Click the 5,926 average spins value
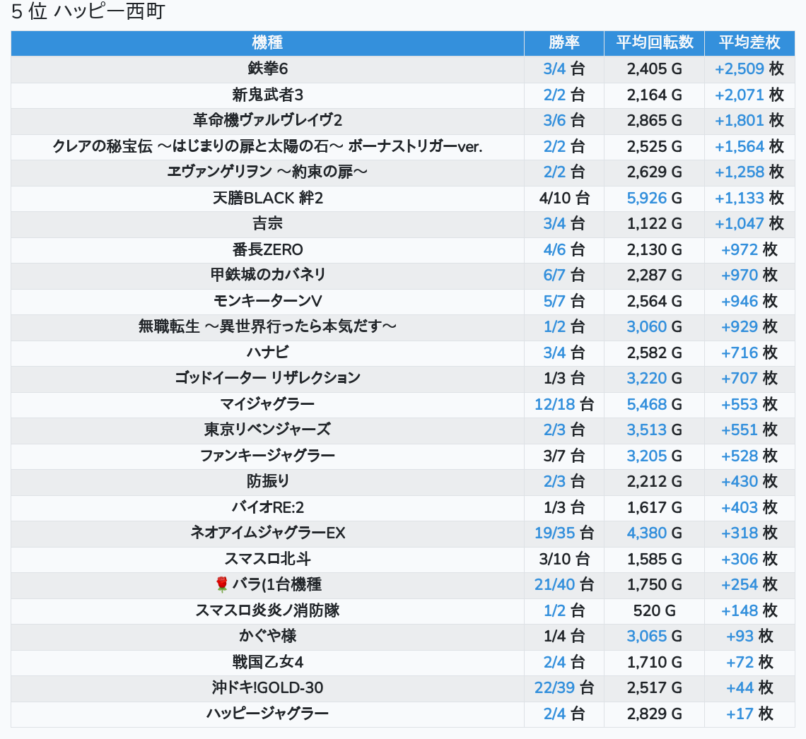Image resolution: width=806 pixels, height=739 pixels. point(647,199)
